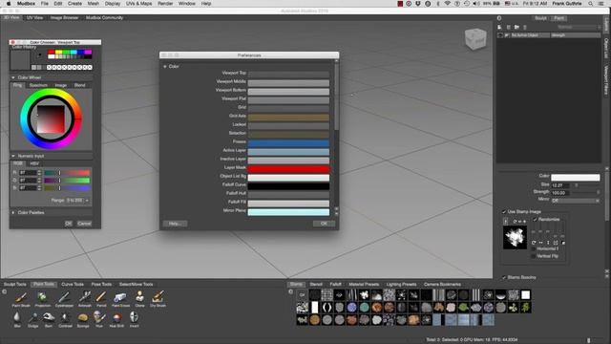The image size is (611, 344).
Task: Collapse the Color Wheel section
Action: tap(13, 77)
